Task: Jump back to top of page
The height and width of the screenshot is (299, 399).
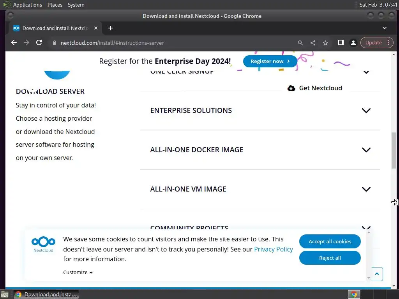Action: click(377, 274)
